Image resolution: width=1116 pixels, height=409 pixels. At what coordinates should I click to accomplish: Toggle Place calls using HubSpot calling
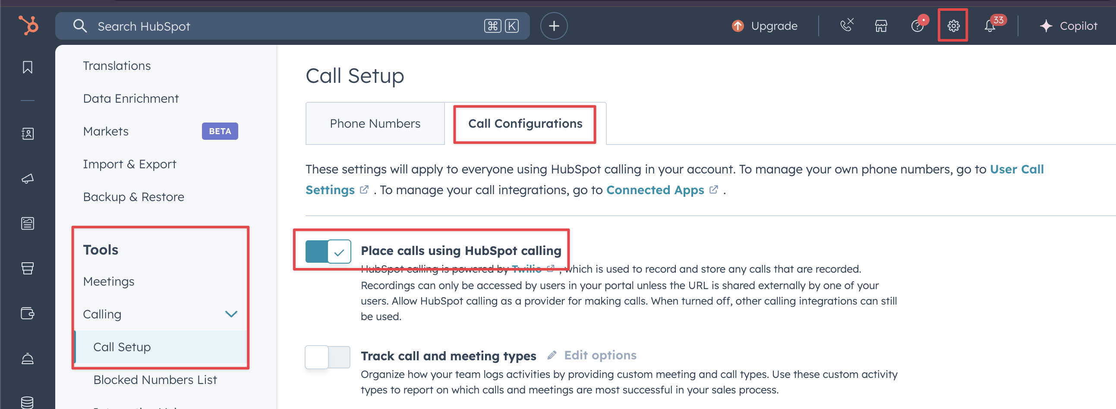click(x=328, y=251)
